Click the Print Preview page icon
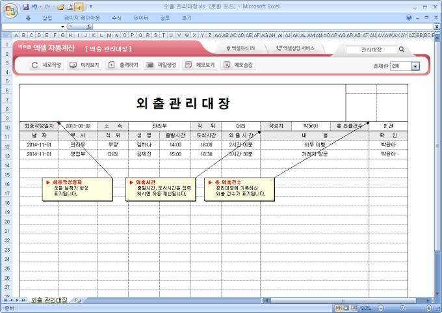 (x=70, y=7)
